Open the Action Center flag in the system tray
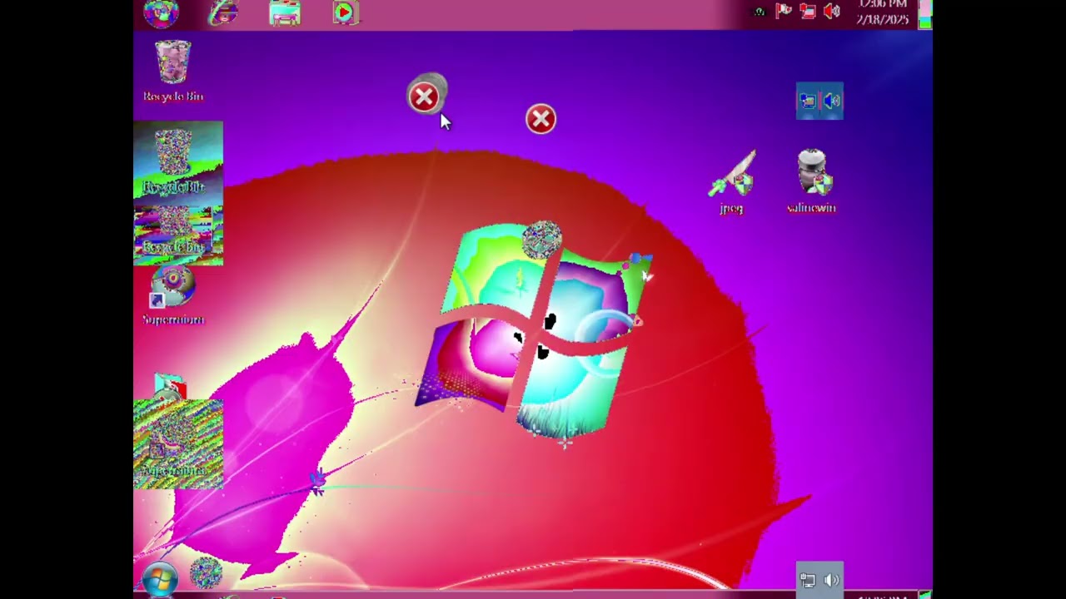This screenshot has width=1066, height=599. coord(783,11)
